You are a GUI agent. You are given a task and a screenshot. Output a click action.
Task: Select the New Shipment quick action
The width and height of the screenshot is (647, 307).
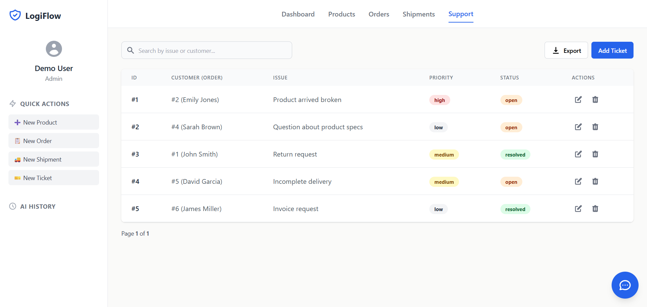point(54,159)
